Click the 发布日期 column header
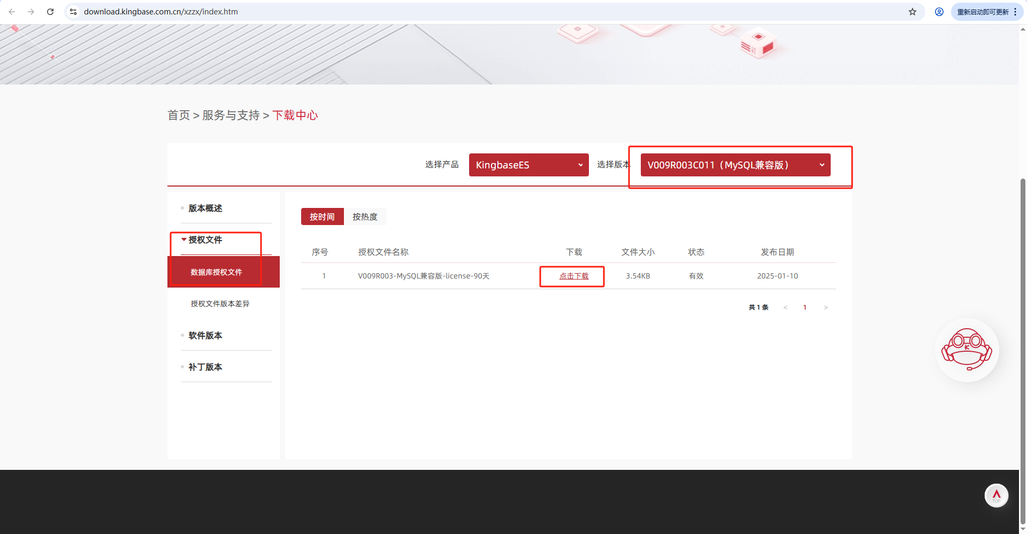This screenshot has height=534, width=1027. click(778, 252)
